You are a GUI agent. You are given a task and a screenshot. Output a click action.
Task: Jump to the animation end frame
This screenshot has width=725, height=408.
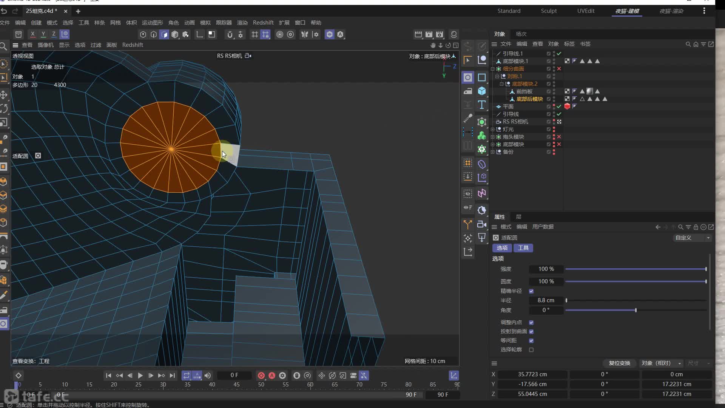172,376
